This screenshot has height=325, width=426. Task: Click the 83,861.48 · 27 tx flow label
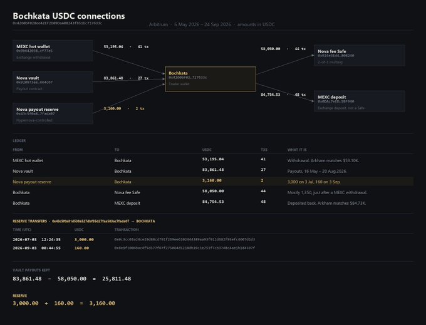point(126,78)
